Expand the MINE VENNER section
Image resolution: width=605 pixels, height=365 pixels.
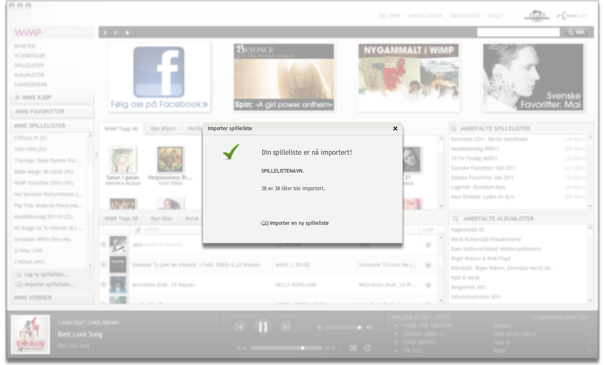click(x=52, y=297)
